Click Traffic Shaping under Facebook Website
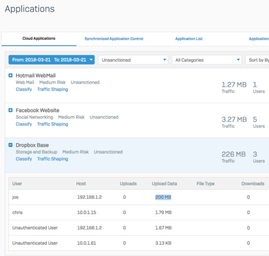269x256 pixels. coord(52,124)
